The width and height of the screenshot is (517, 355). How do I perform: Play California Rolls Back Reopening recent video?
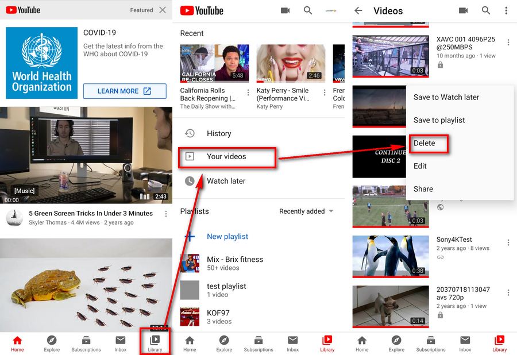point(215,63)
